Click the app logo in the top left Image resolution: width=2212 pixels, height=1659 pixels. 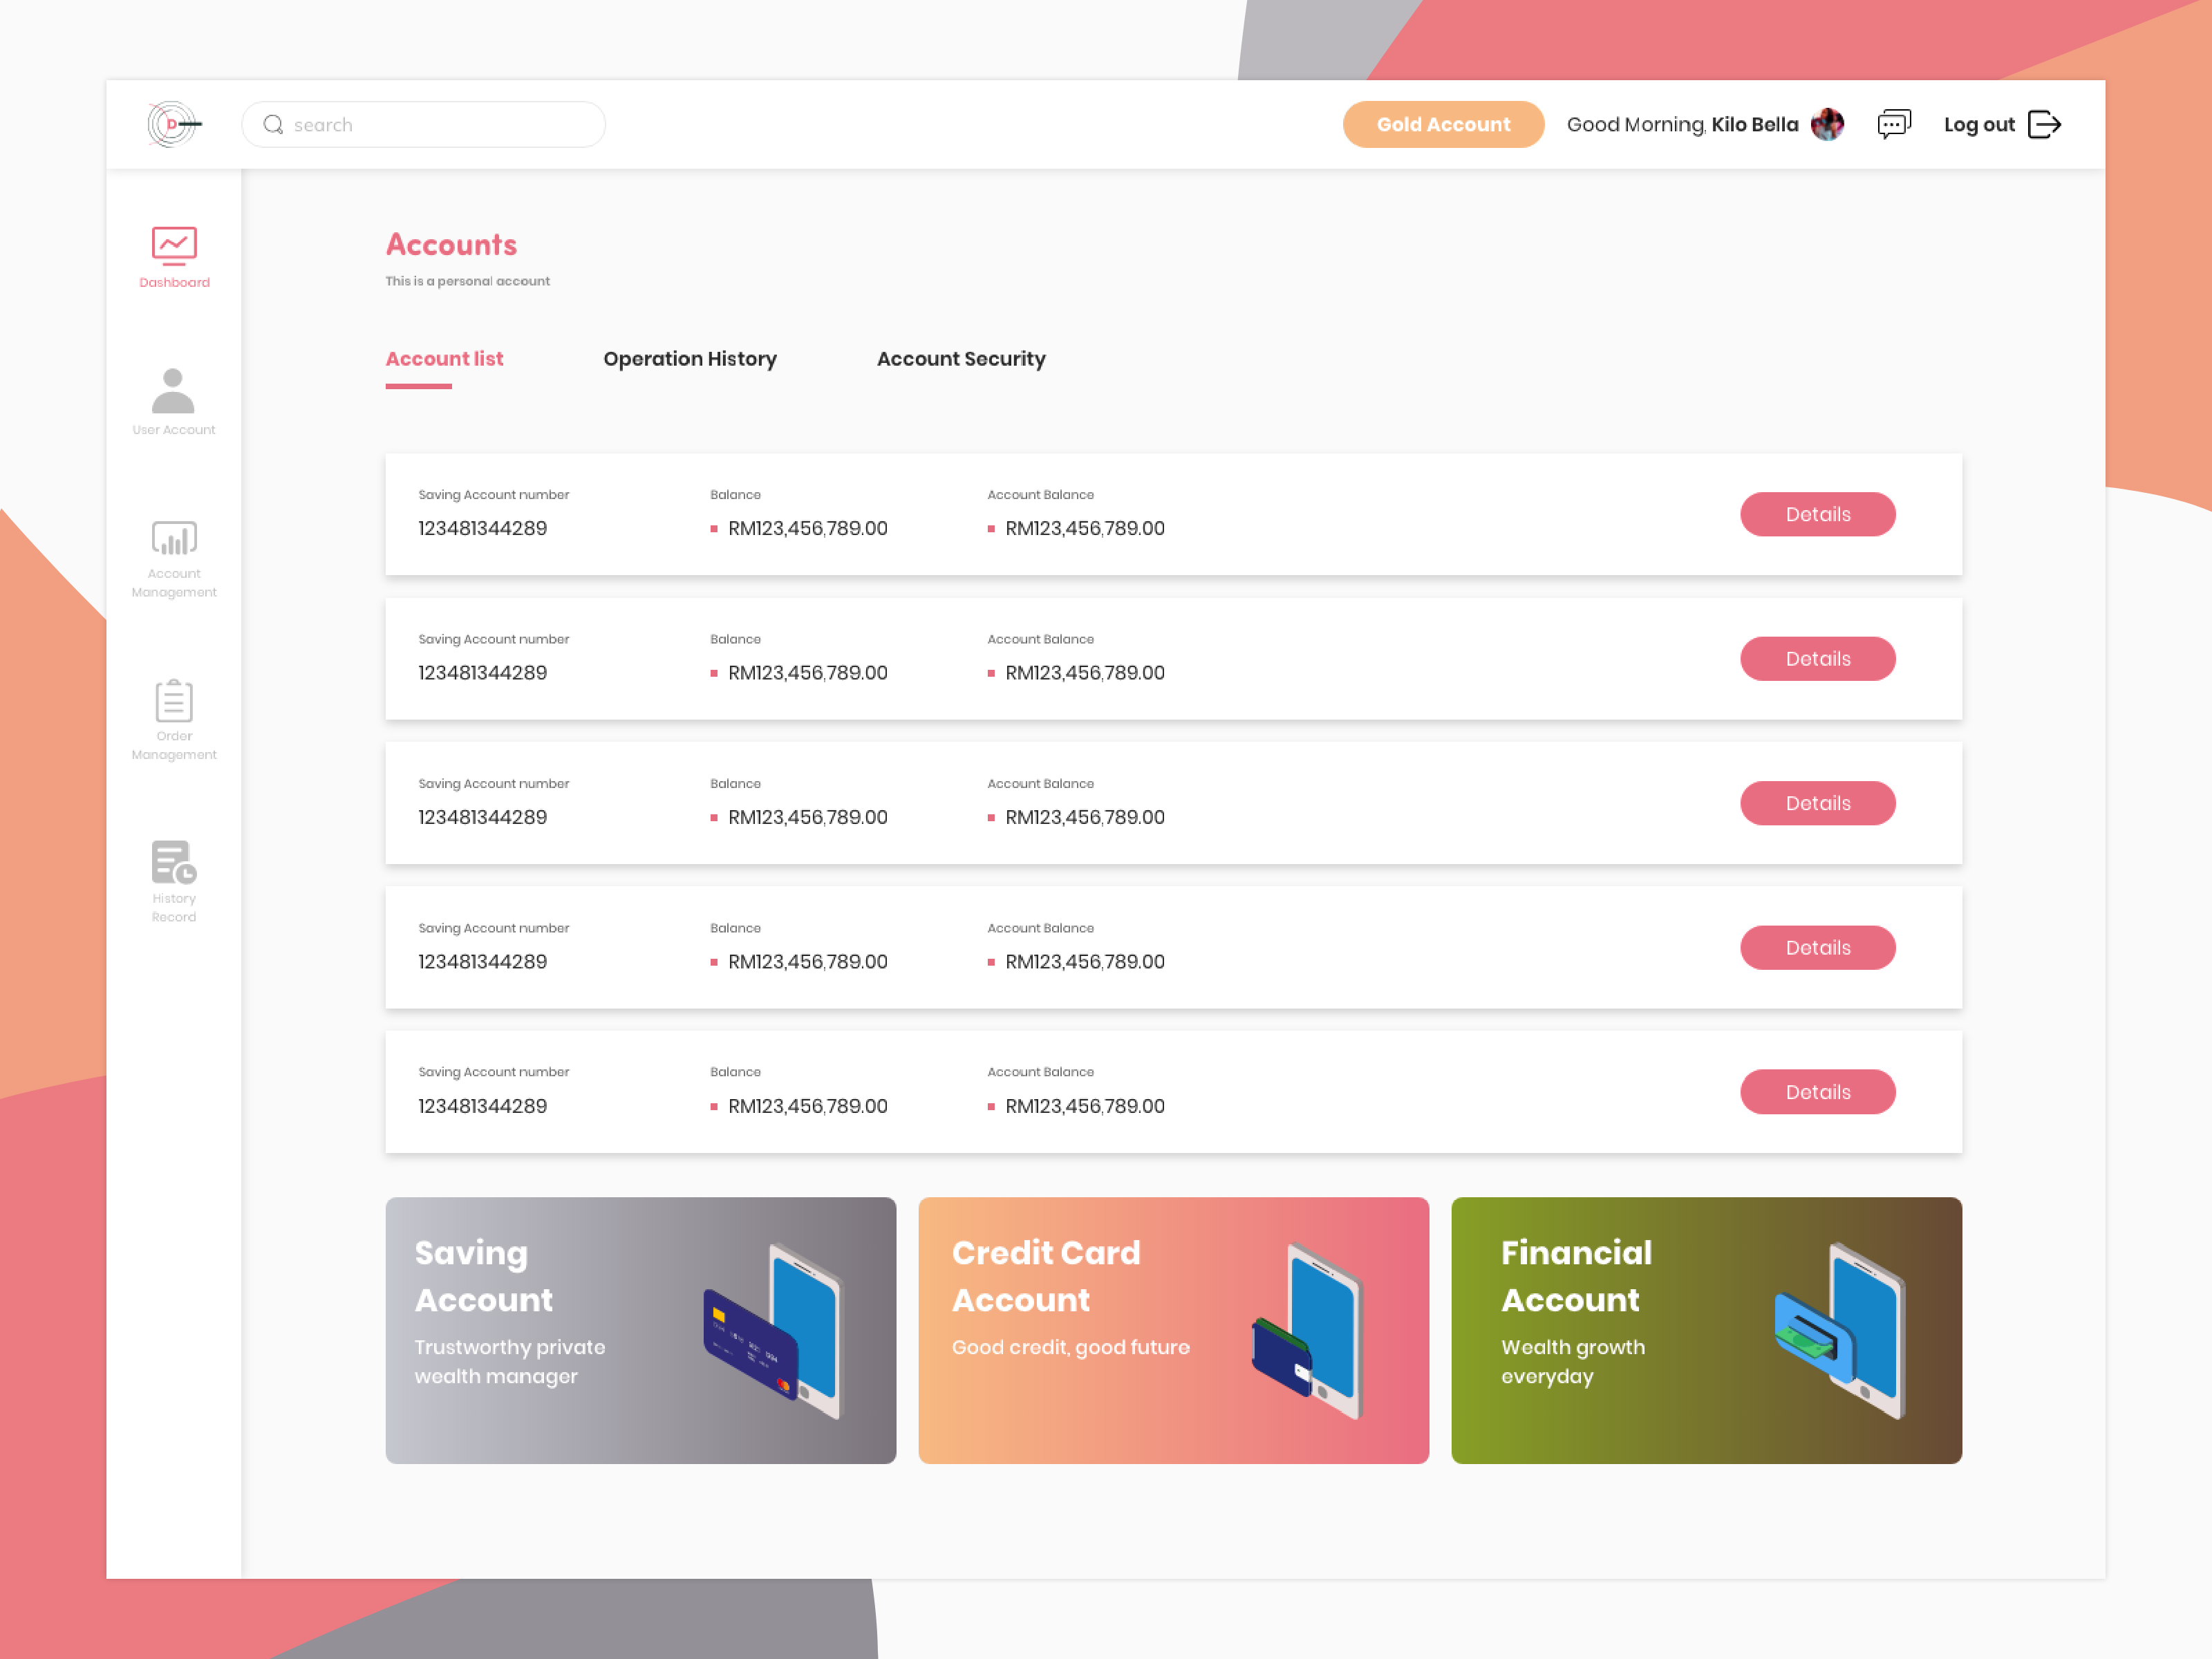[172, 122]
